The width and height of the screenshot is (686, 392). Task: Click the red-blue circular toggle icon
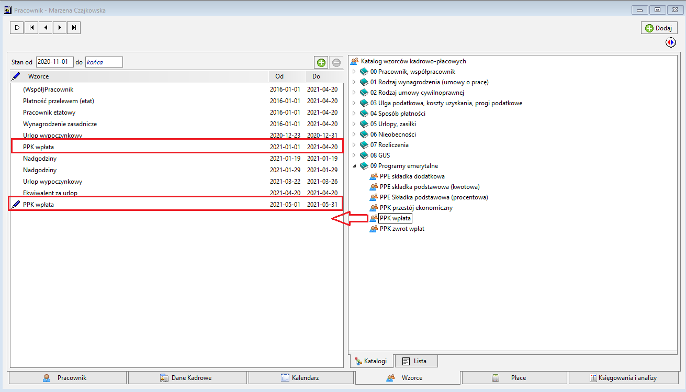(671, 42)
